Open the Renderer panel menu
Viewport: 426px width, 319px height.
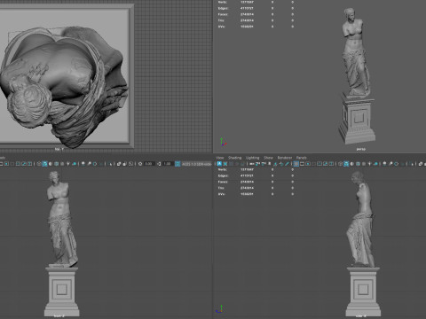tap(285, 158)
